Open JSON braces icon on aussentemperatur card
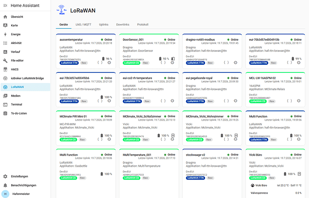Viewport: 309px width, 198px height. (100, 63)
